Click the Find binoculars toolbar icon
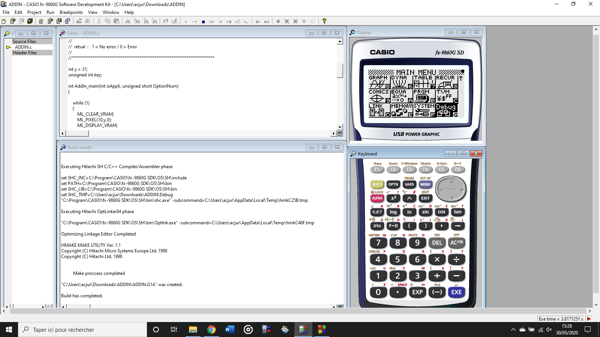600x337 pixels. [x=128, y=21]
